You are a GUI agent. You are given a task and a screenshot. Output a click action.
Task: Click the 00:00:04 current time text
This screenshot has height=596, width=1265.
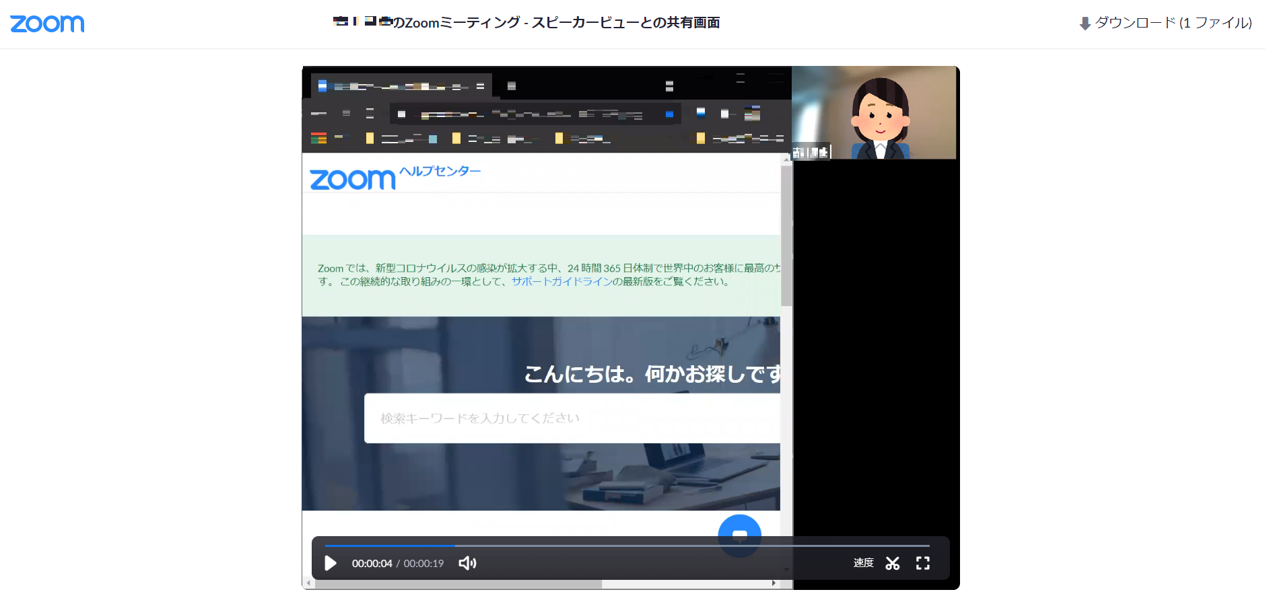click(x=372, y=564)
